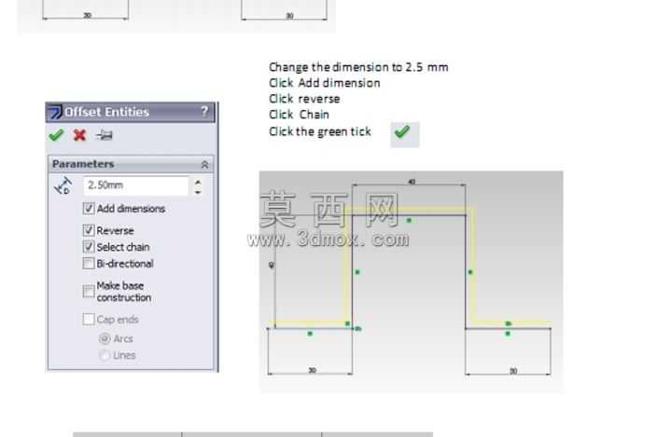Click the 40 dimension in the sketch
The height and width of the screenshot is (437, 657).
coord(412,182)
